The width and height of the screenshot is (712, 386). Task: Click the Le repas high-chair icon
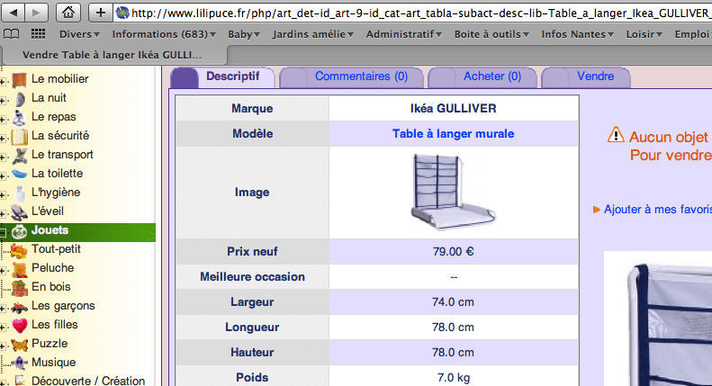click(19, 118)
